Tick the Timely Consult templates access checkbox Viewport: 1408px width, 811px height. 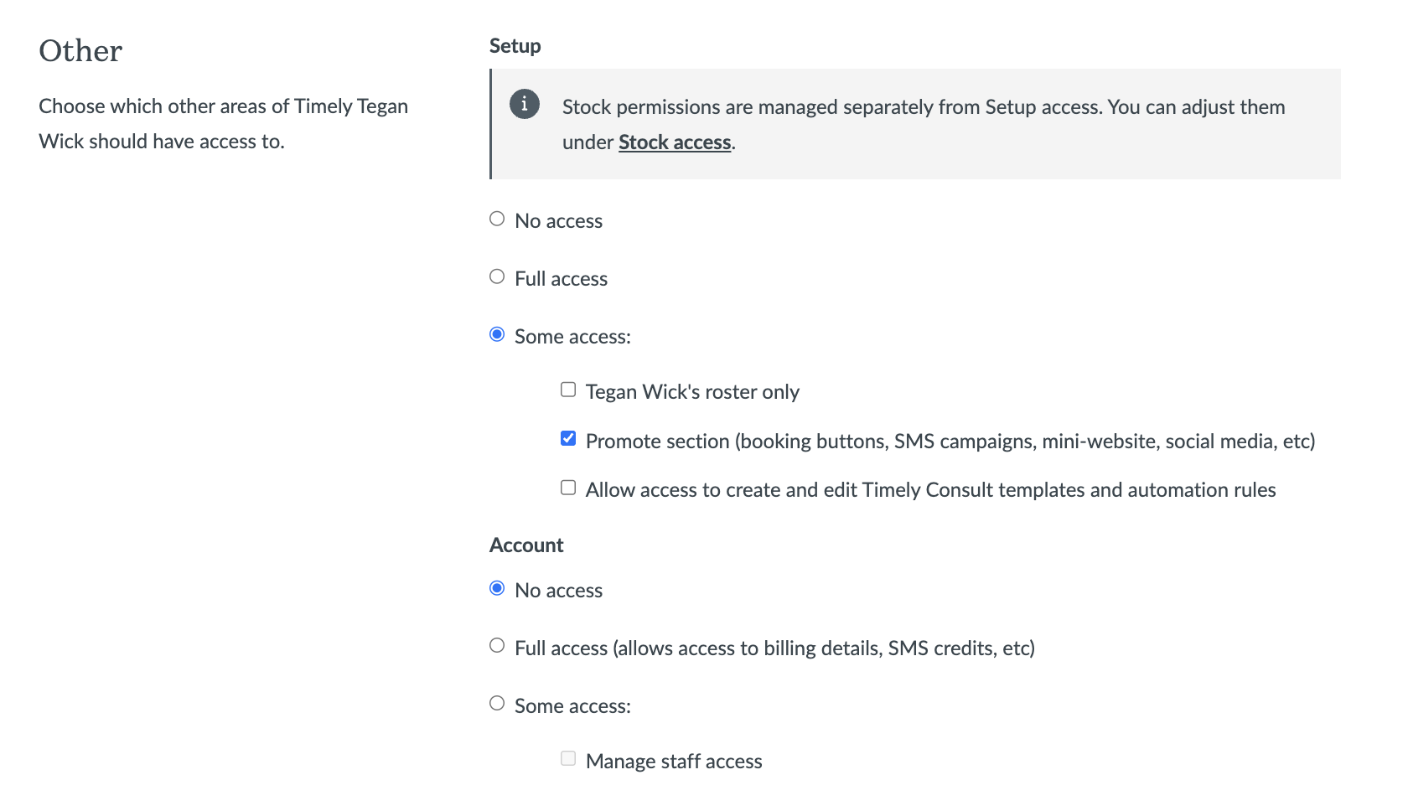568,488
